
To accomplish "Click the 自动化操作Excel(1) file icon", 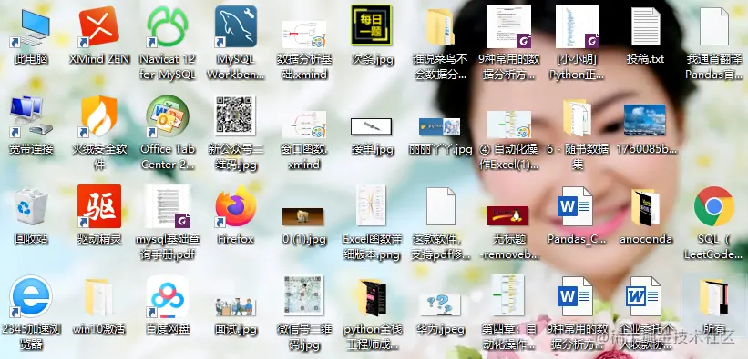I will coord(509,125).
